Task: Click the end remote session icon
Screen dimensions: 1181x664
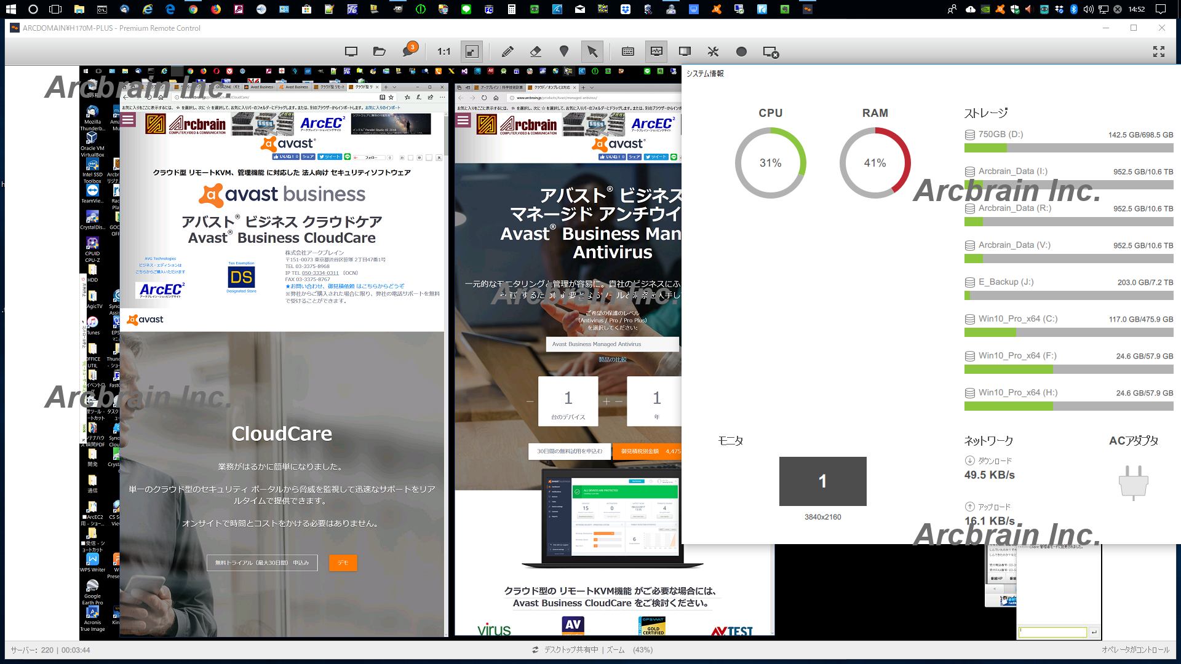Action: coord(771,52)
